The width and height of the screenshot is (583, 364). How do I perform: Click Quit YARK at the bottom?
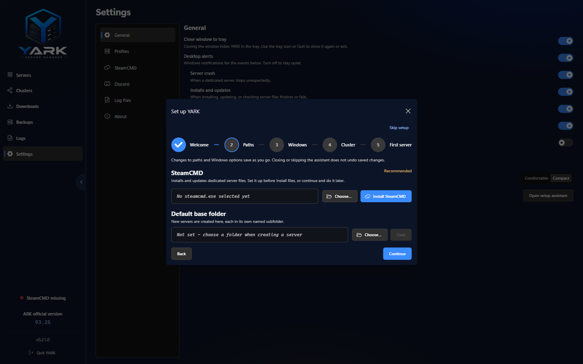tap(42, 353)
